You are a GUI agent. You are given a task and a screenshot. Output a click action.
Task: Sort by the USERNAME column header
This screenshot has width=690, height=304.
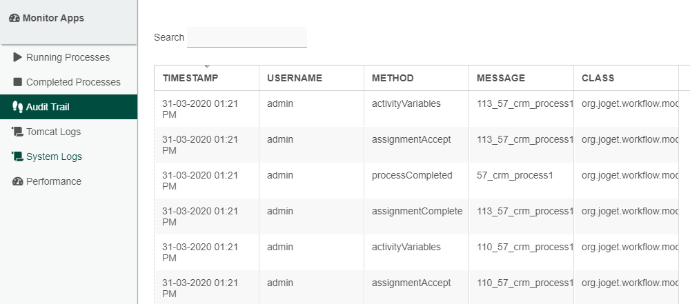tap(295, 78)
